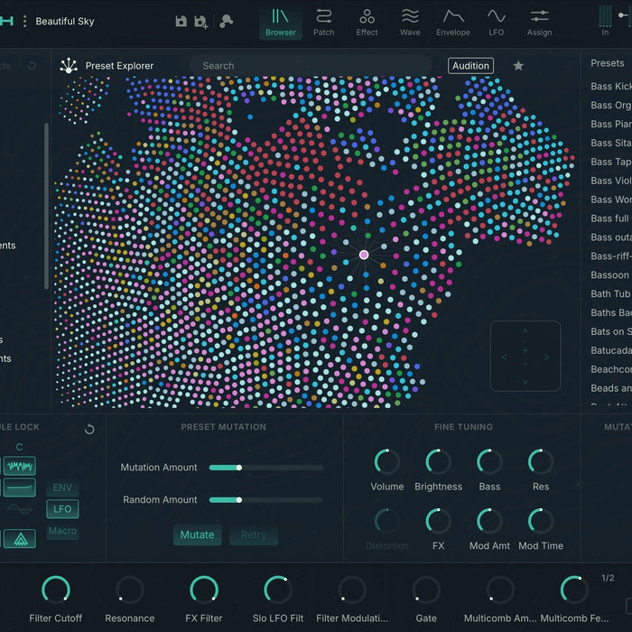This screenshot has height=632, width=632.
Task: Switch to the Browser tab
Action: coord(281,23)
